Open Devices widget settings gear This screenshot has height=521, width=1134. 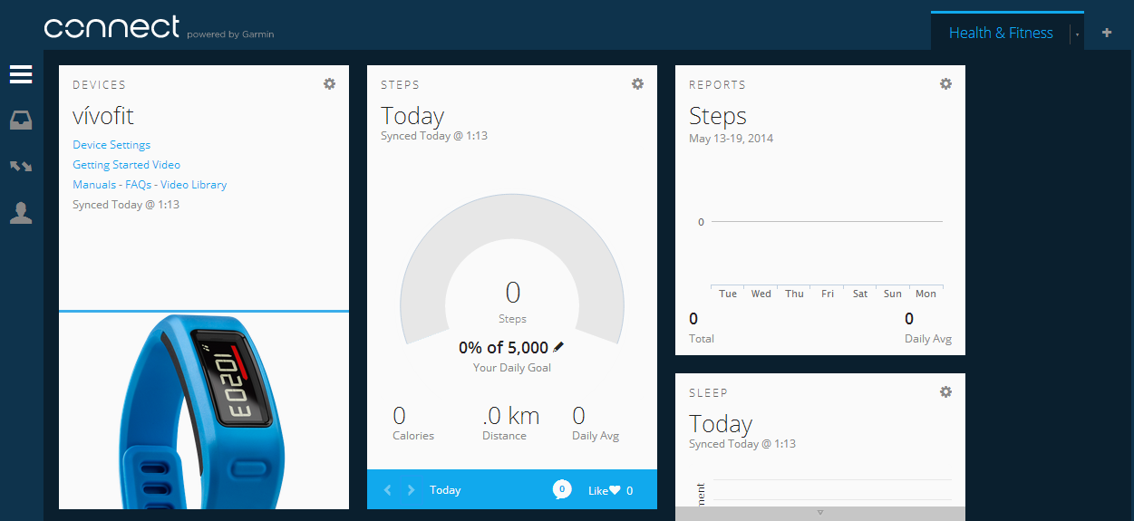[x=329, y=83]
